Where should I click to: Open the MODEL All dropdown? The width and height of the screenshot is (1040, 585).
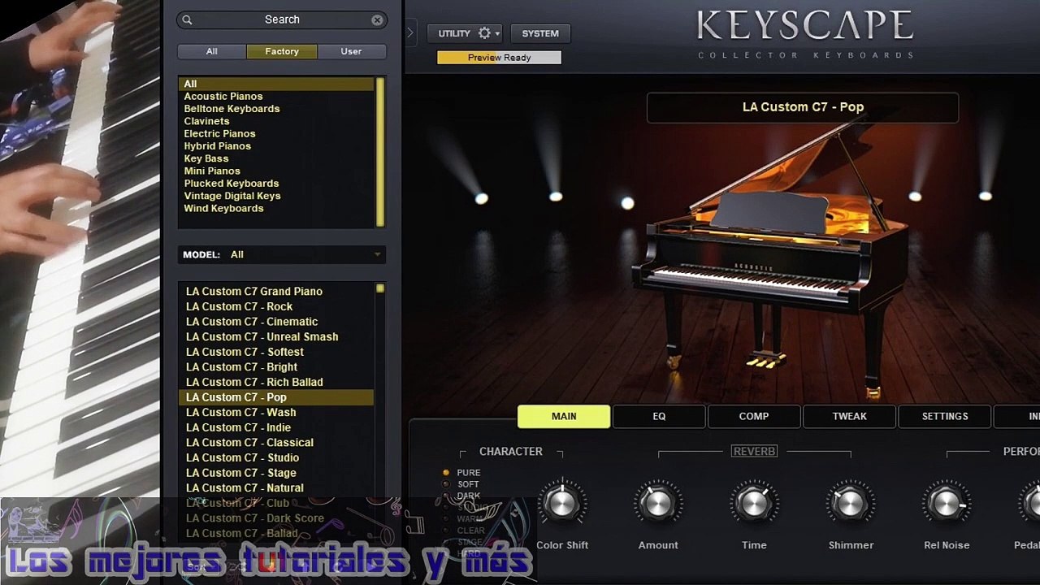(282, 254)
